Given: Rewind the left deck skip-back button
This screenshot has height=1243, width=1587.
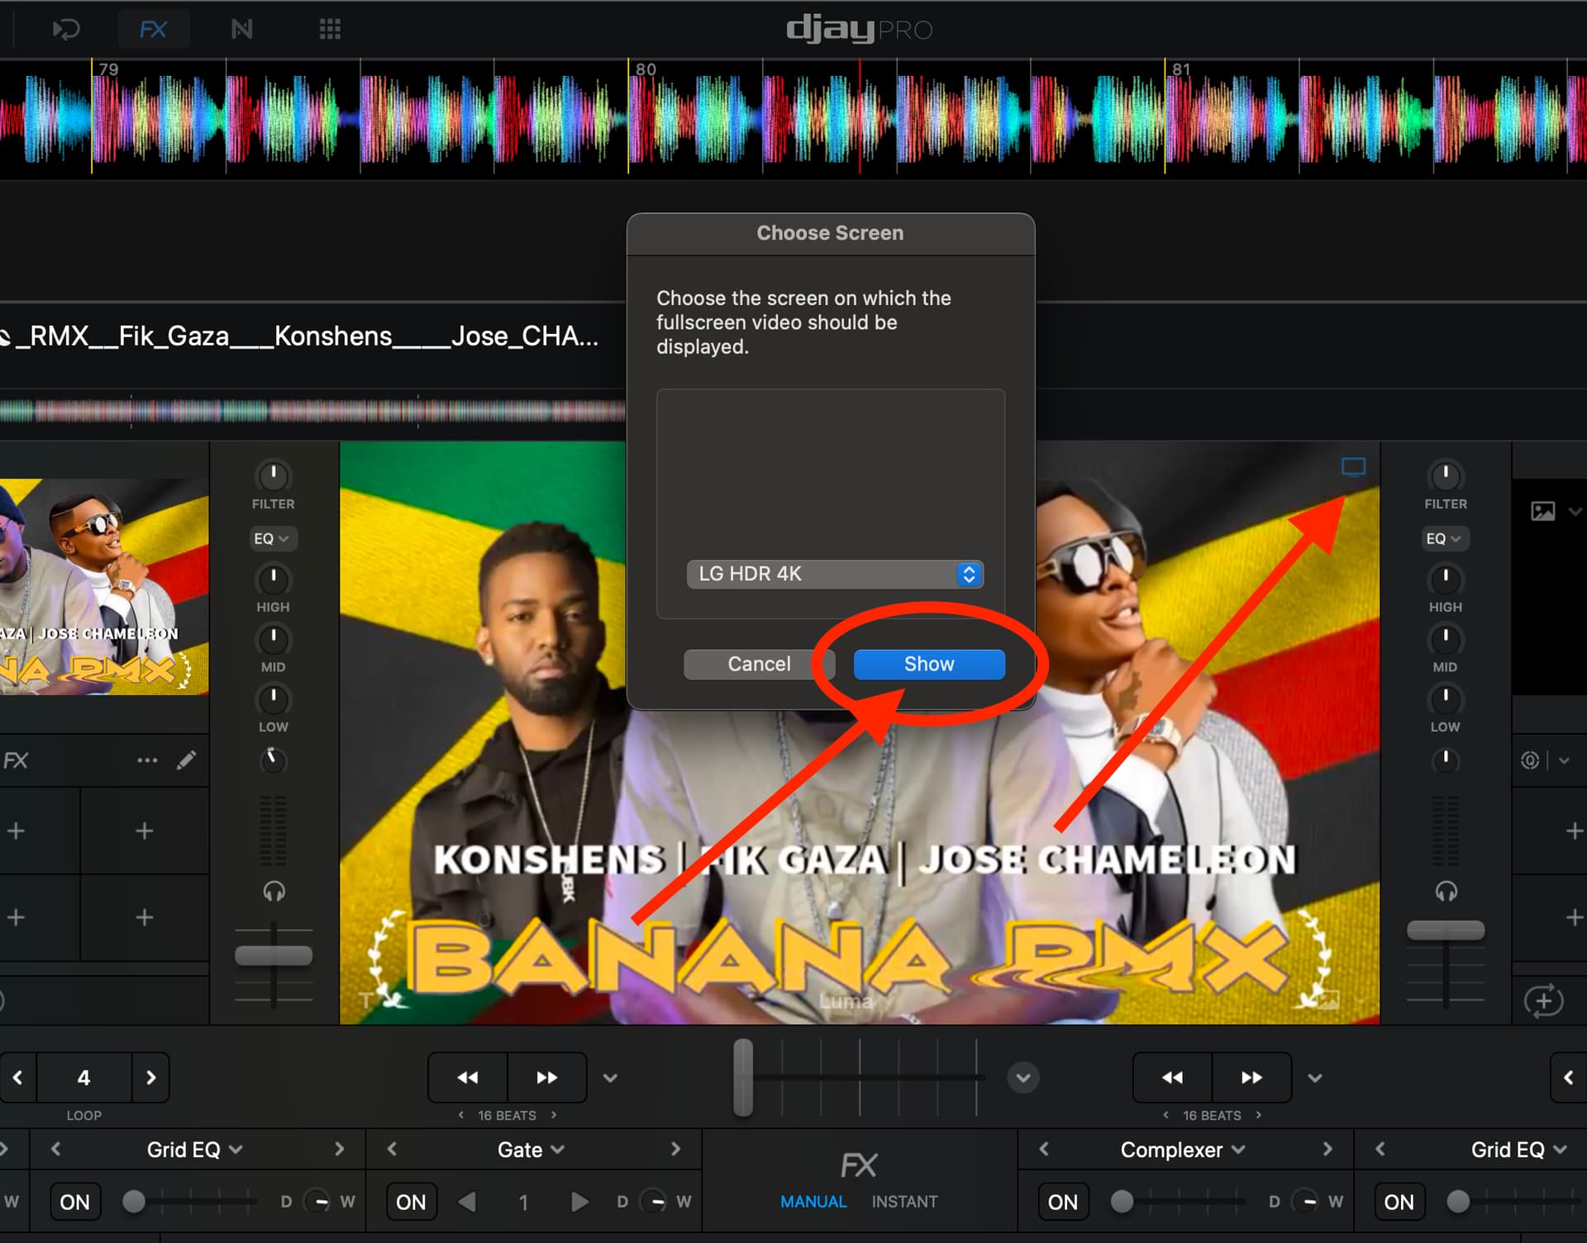Looking at the screenshot, I should [468, 1078].
